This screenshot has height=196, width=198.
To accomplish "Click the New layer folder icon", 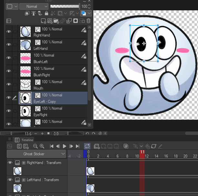I will click(x=56, y=21).
